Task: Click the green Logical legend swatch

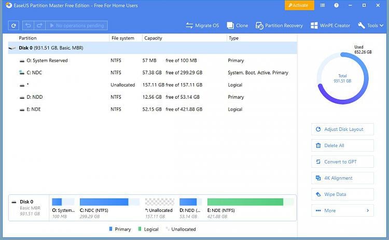Action: click(140, 229)
